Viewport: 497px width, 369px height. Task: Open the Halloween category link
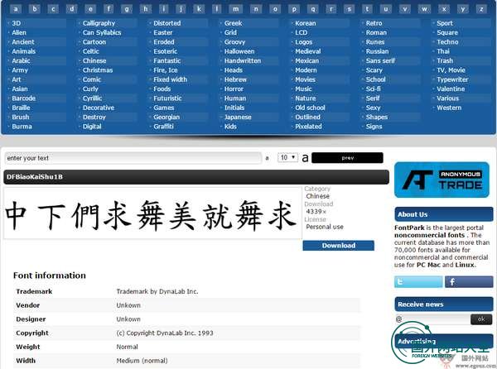click(239, 51)
